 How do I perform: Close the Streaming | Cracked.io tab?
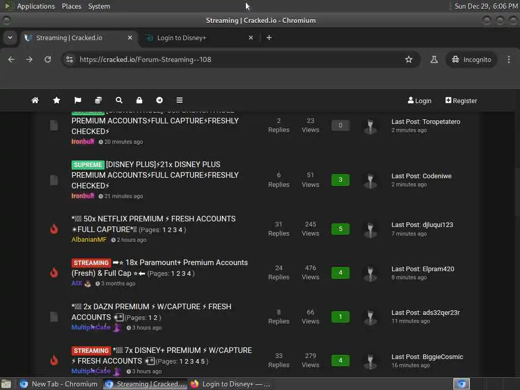130,38
